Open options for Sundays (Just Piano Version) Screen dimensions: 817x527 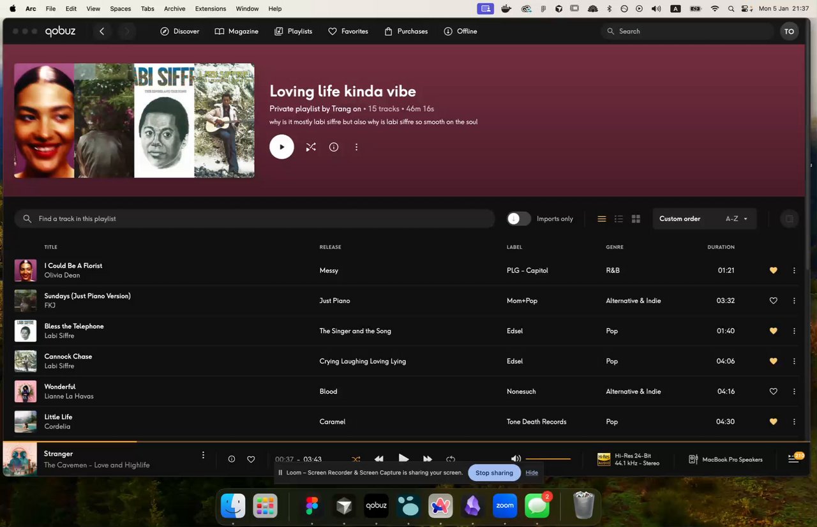click(794, 301)
